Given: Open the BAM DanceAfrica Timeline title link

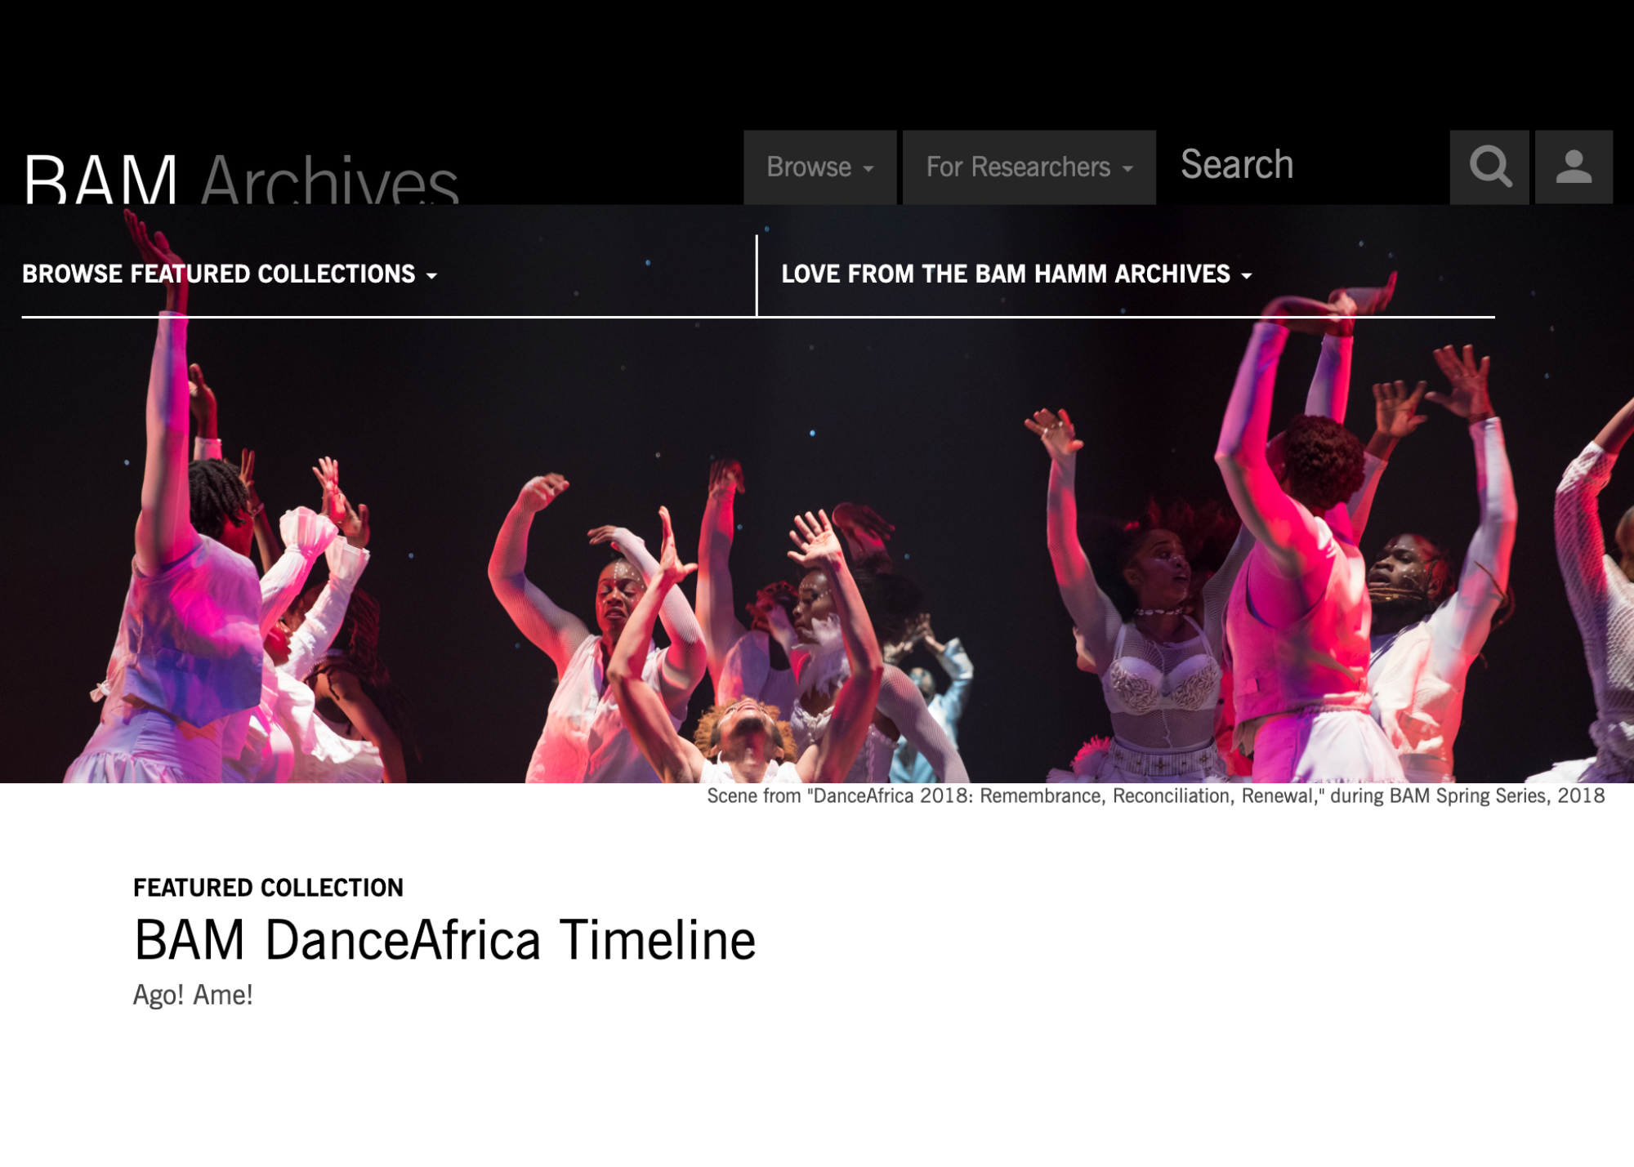Looking at the screenshot, I should pos(444,939).
